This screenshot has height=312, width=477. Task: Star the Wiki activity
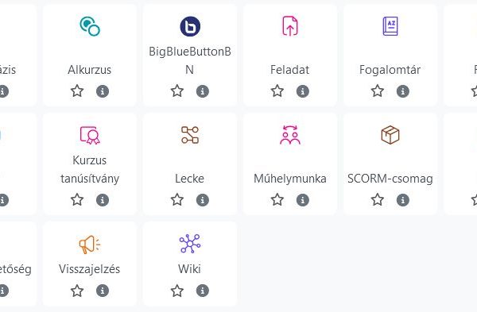tap(177, 291)
